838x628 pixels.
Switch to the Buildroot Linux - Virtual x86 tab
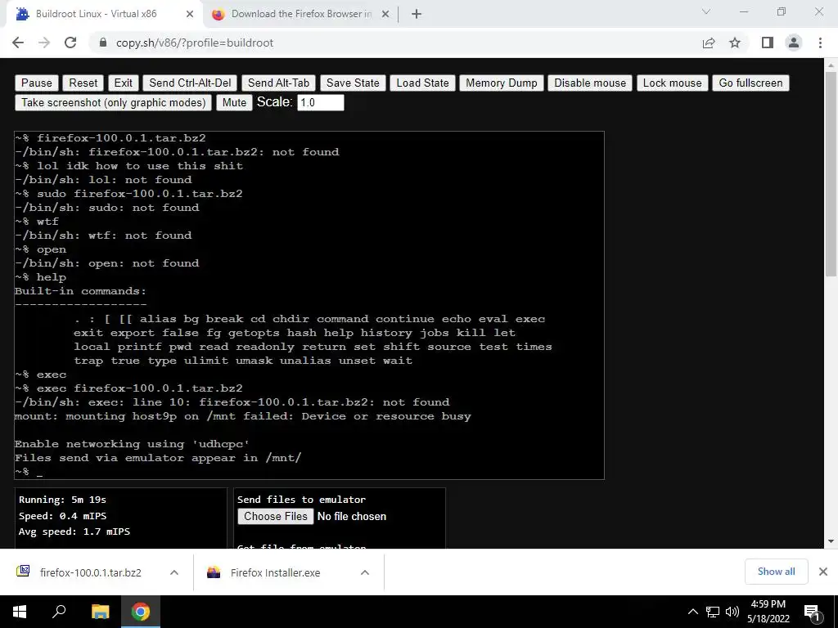(x=105, y=14)
